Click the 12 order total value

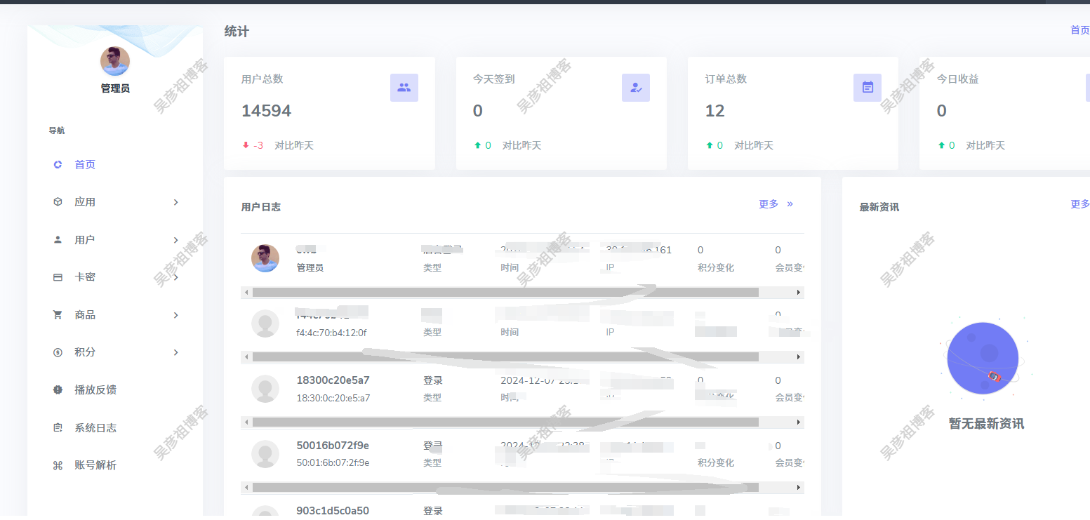715,111
